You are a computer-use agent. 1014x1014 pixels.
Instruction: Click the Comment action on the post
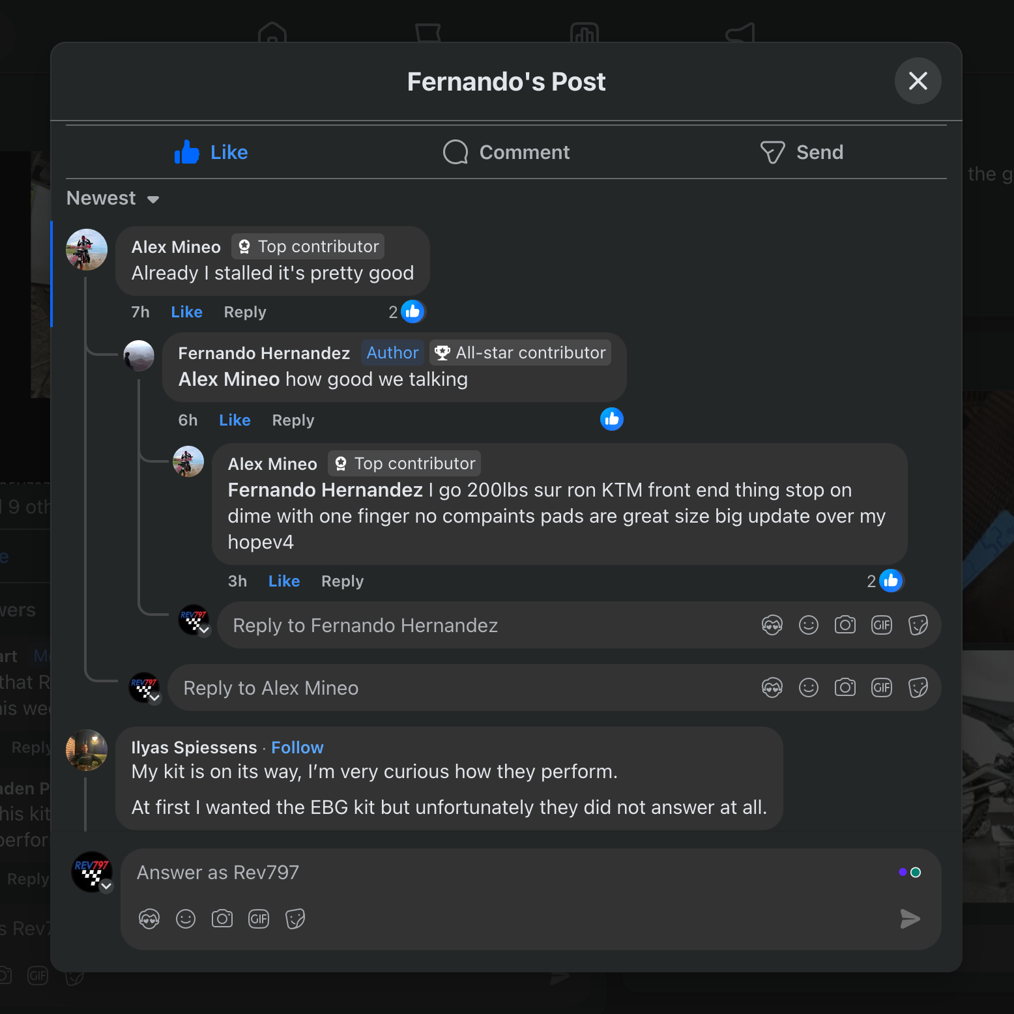pos(506,152)
